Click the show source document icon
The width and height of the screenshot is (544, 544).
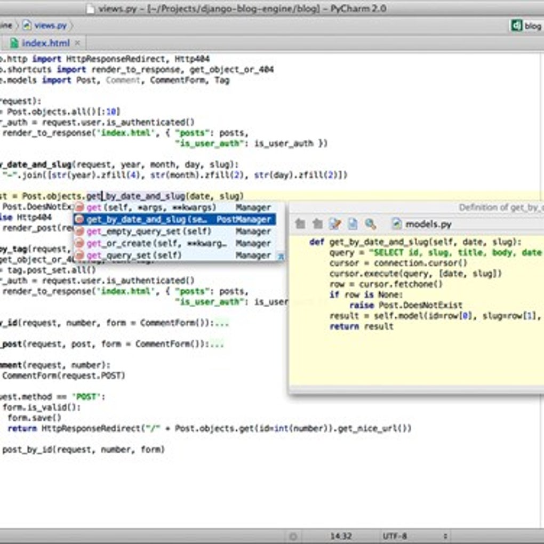[353, 224]
